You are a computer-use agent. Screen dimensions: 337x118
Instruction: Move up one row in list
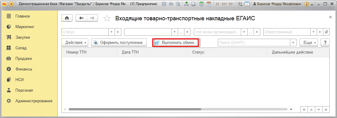tap(311, 110)
